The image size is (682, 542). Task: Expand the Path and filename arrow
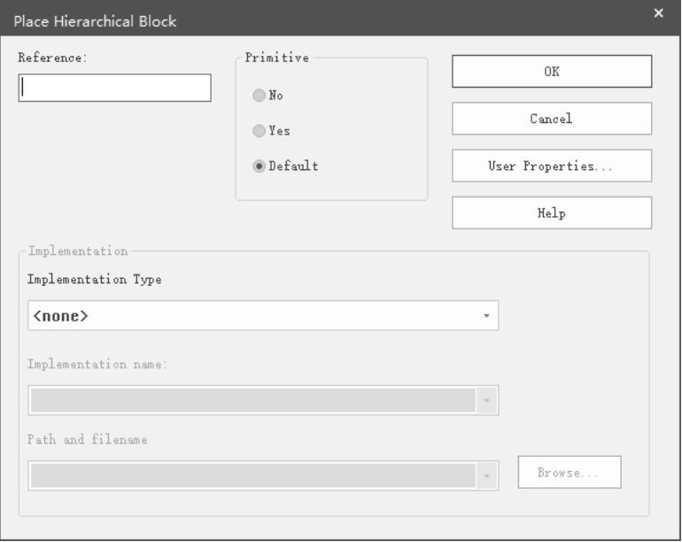coord(487,476)
